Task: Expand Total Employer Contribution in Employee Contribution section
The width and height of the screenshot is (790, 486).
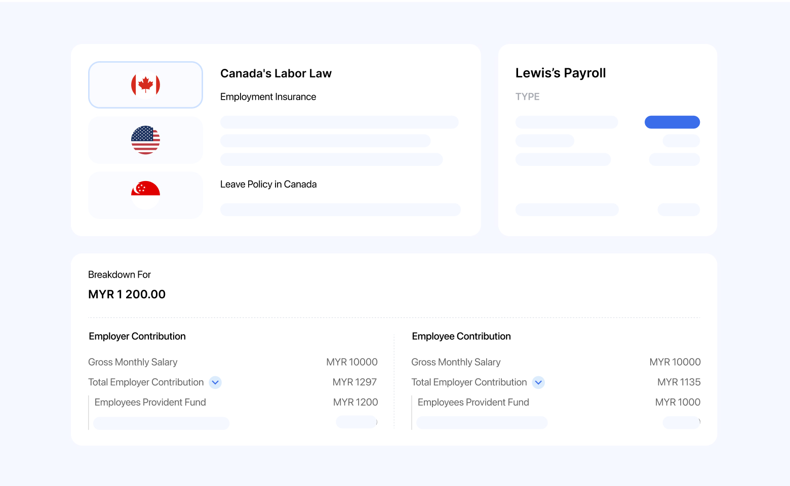Action: (x=538, y=382)
